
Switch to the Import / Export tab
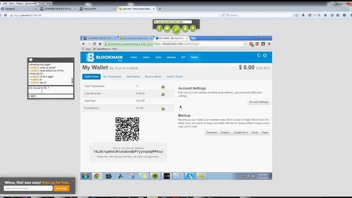tap(175, 76)
